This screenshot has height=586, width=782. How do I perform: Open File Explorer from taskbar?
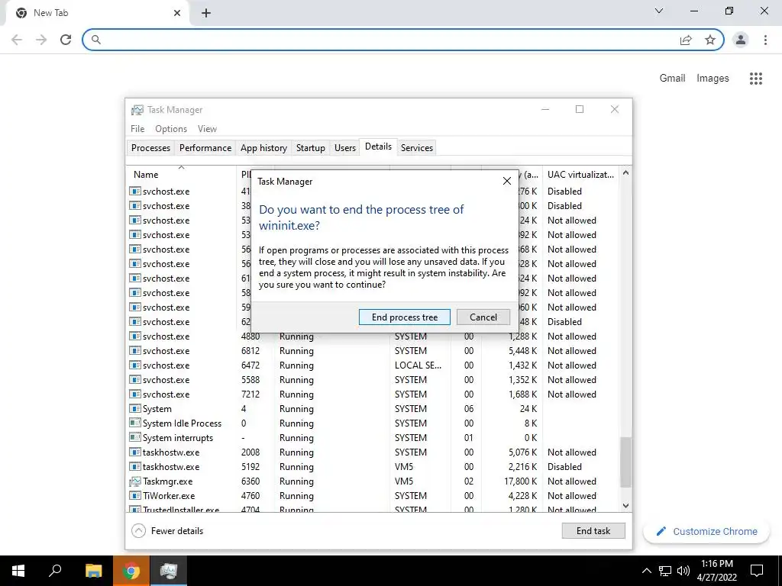coord(93,571)
